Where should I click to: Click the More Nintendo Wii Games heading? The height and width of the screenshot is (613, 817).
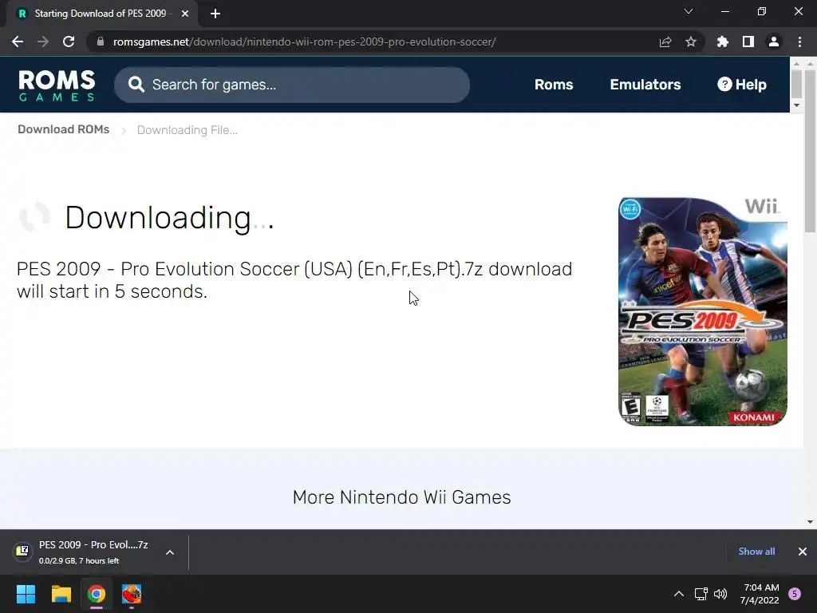coord(402,497)
